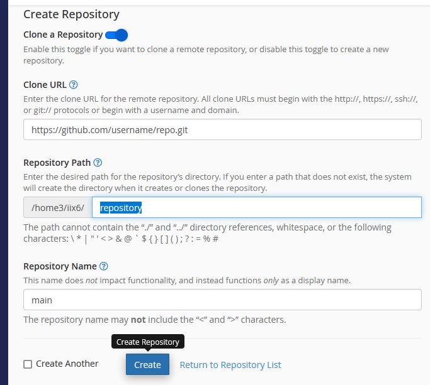Click the Create Repository tooltip bubble
430x385 pixels.
click(x=148, y=342)
